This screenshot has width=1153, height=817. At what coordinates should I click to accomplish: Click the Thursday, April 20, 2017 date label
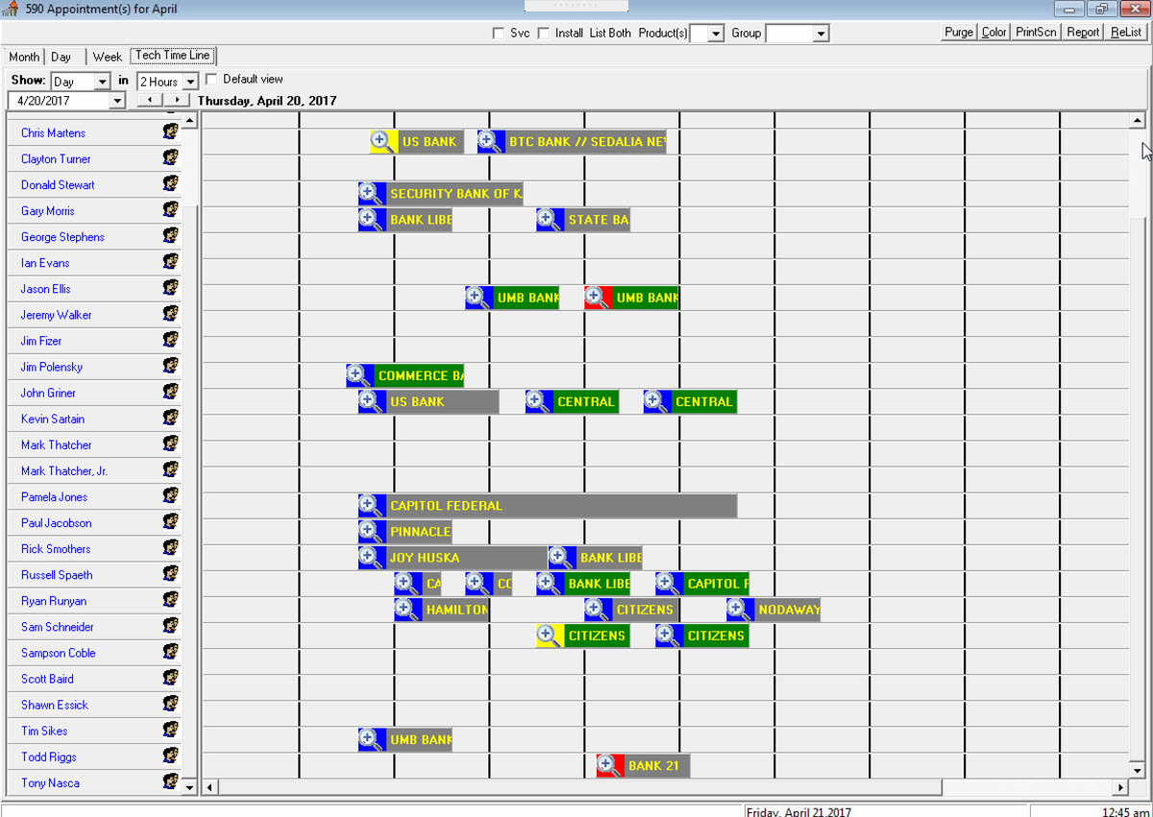[267, 101]
